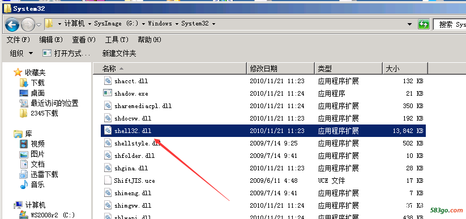Image resolution: width=466 pixels, height=219 pixels.
Task: Open the address bar history dropdown
Action: point(409,24)
